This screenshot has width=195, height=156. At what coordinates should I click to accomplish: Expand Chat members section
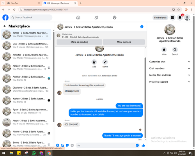170,68
